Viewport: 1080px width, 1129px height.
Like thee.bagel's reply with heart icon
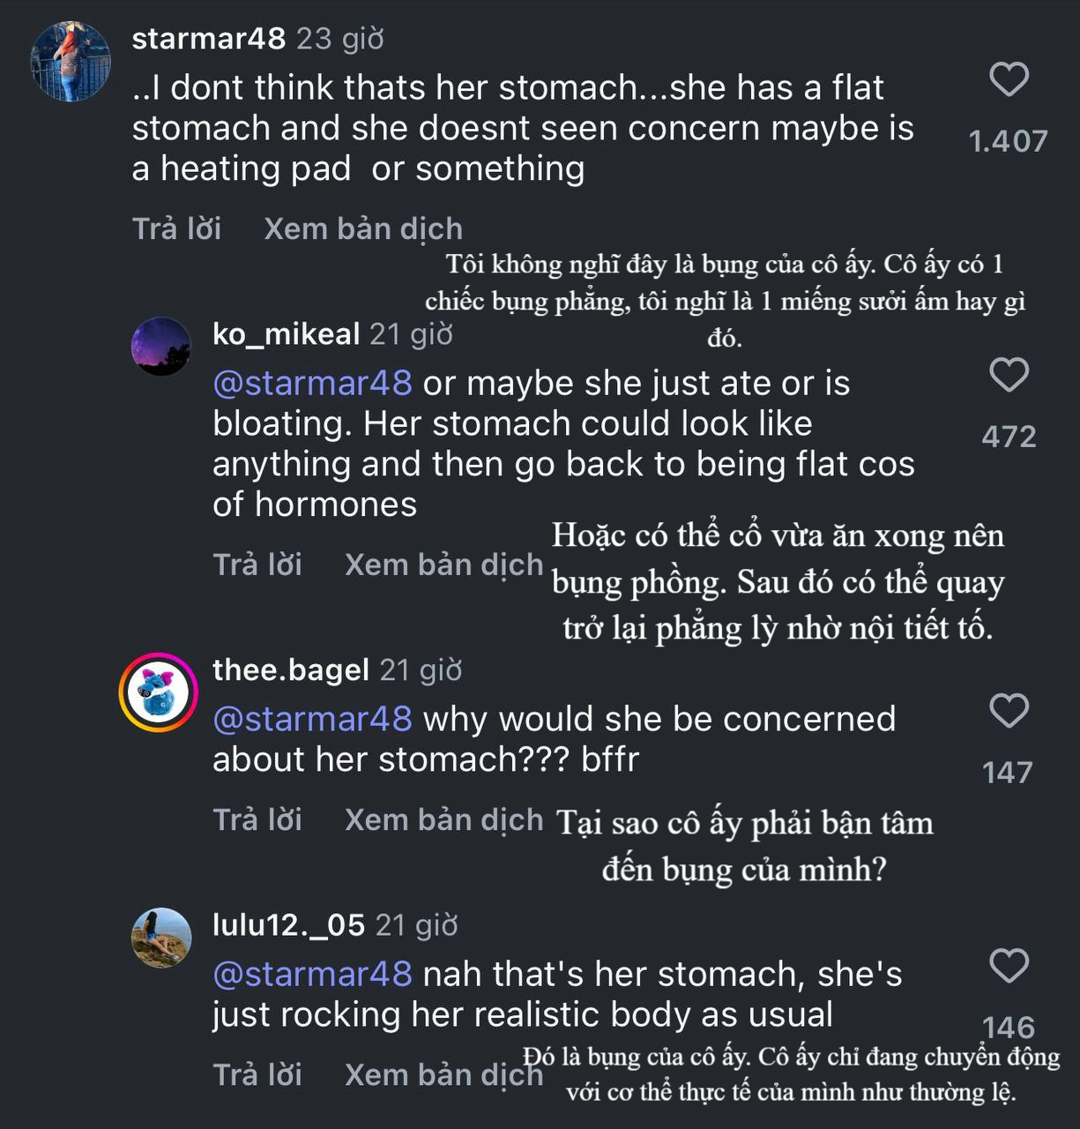[1009, 711]
